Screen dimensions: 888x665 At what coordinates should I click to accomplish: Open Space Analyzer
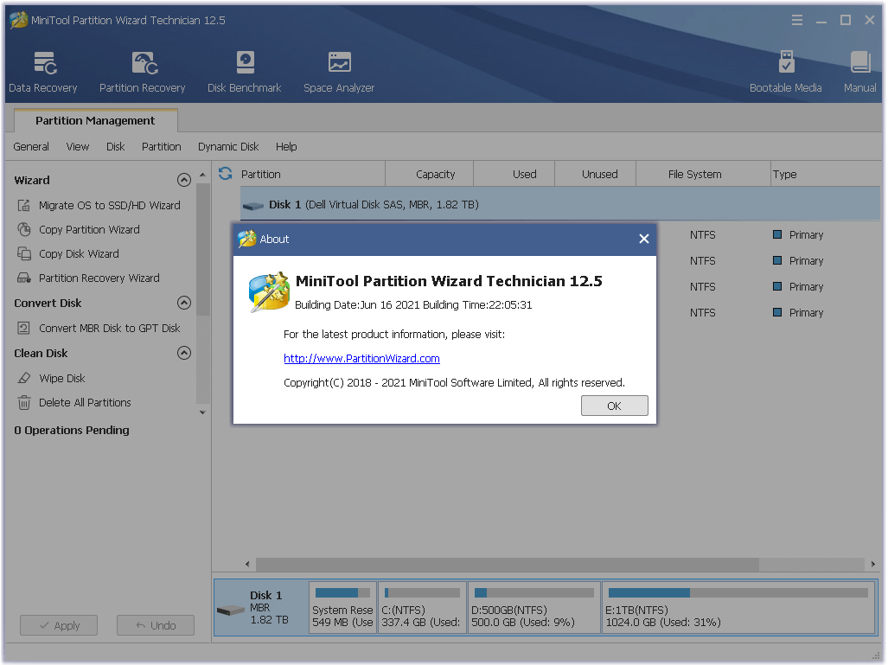[339, 72]
